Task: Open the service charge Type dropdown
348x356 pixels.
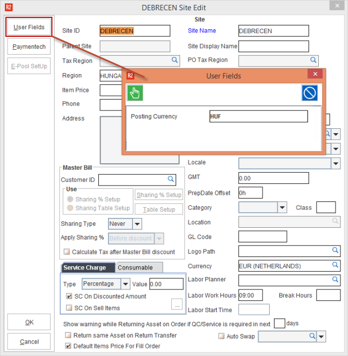Action: 126,284
